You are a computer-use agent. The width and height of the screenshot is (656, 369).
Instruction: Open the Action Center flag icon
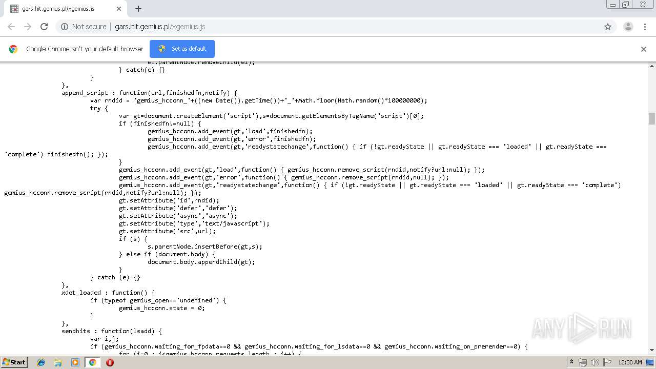tap(607, 362)
